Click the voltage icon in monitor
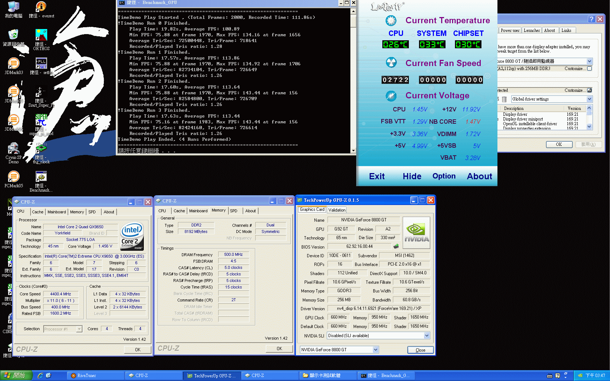 coord(391,96)
